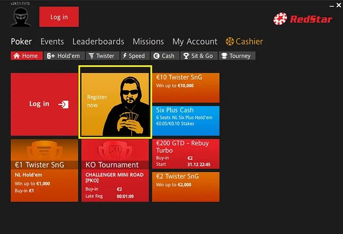Screen dimensions: 343x234
Task: Click Win up to €1,000 text
Action: 32,183
